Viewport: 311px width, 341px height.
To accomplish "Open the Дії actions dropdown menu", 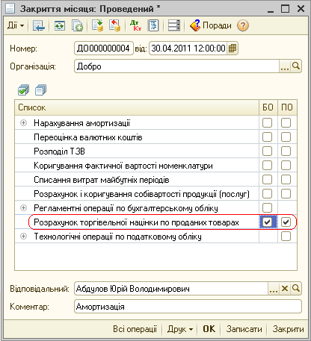I will (16, 25).
